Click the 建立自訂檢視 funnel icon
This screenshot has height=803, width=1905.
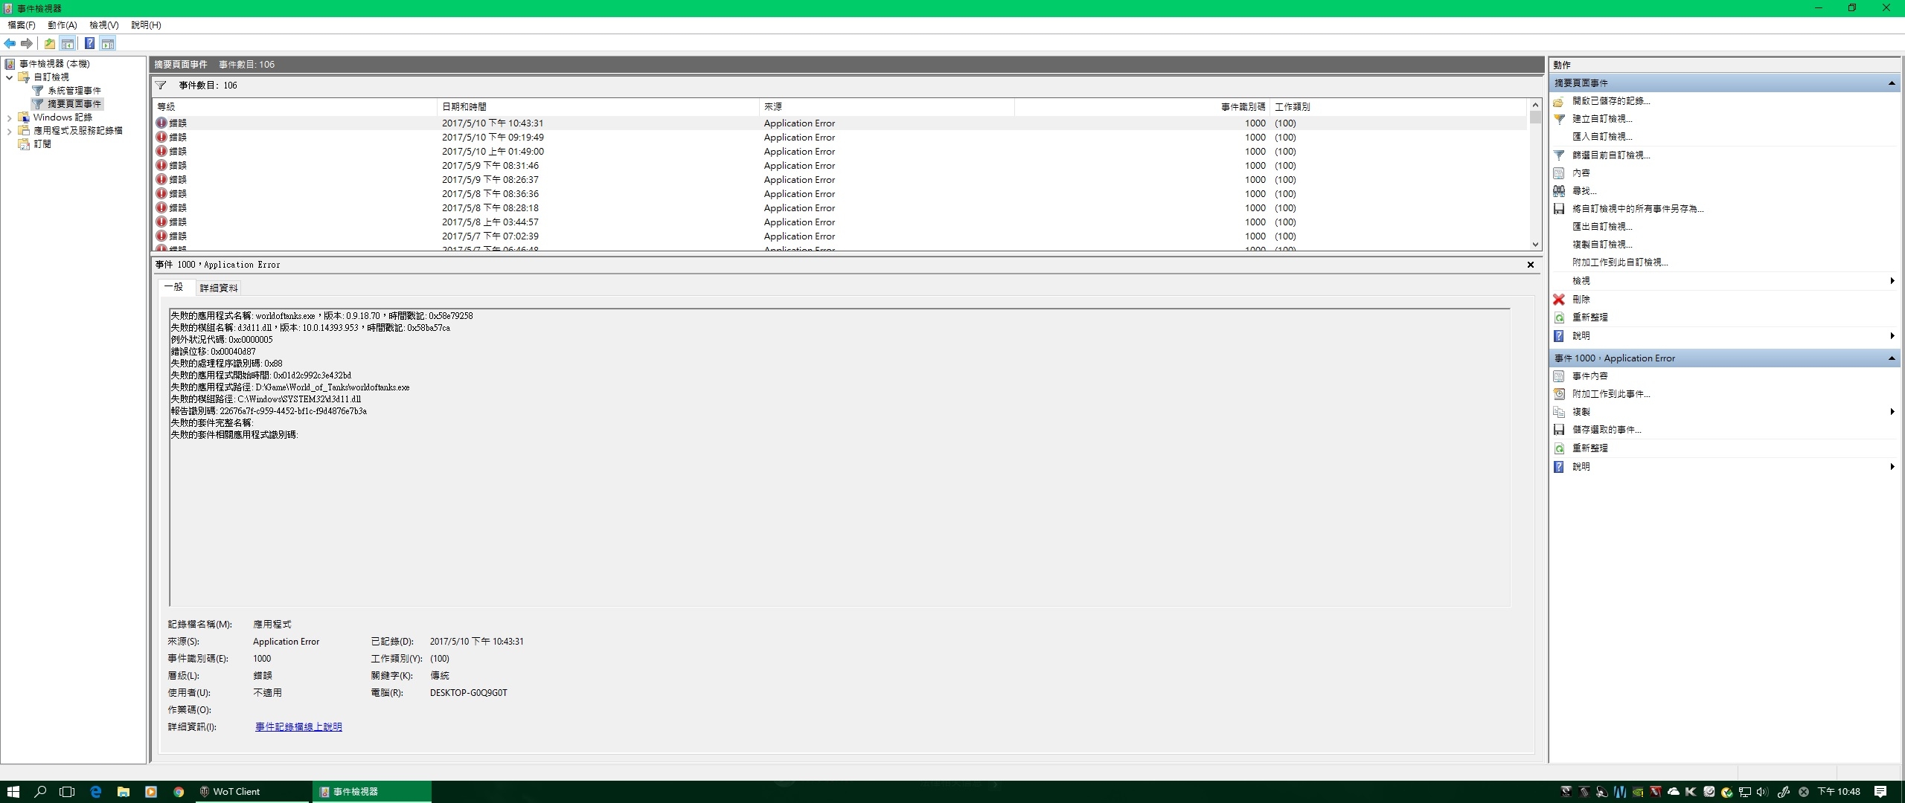point(1559,119)
